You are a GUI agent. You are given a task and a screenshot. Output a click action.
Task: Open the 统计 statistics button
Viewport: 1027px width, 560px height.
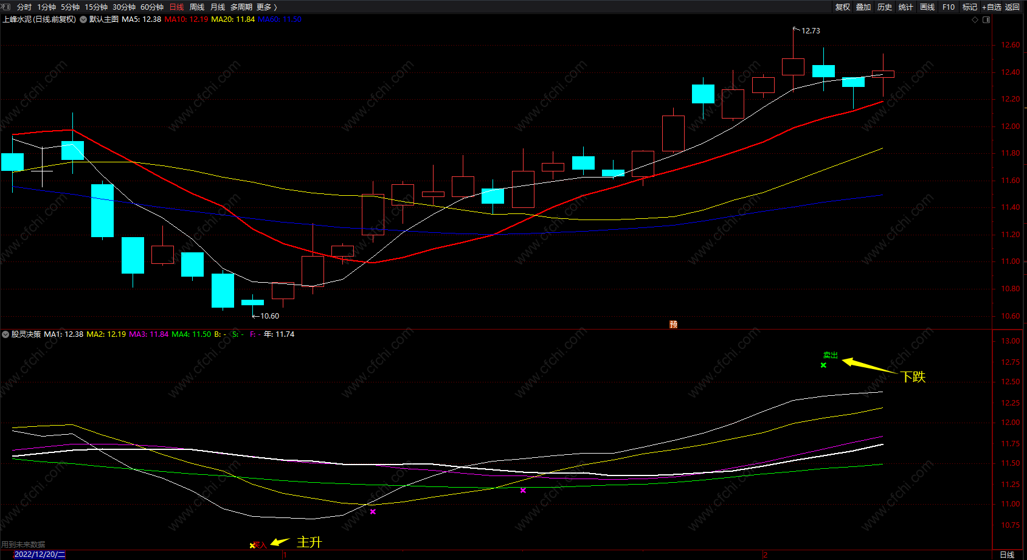point(906,7)
